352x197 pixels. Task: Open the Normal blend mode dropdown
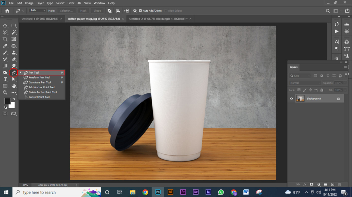(x=305, y=83)
